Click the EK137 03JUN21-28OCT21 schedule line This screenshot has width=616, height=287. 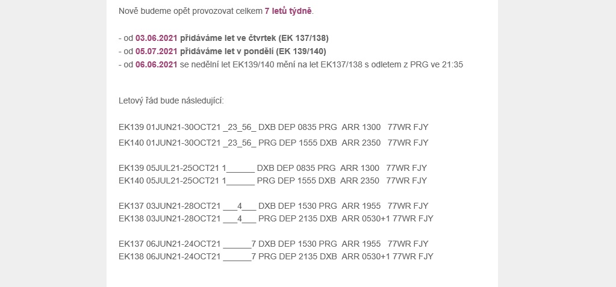[x=273, y=206]
